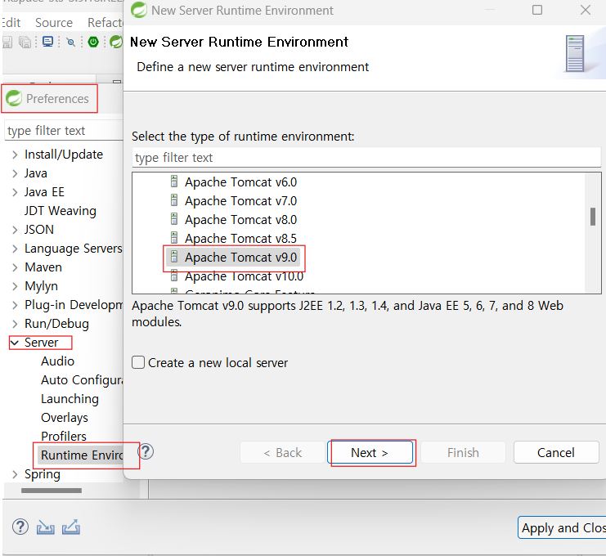Select the Maven tree item label

[43, 267]
